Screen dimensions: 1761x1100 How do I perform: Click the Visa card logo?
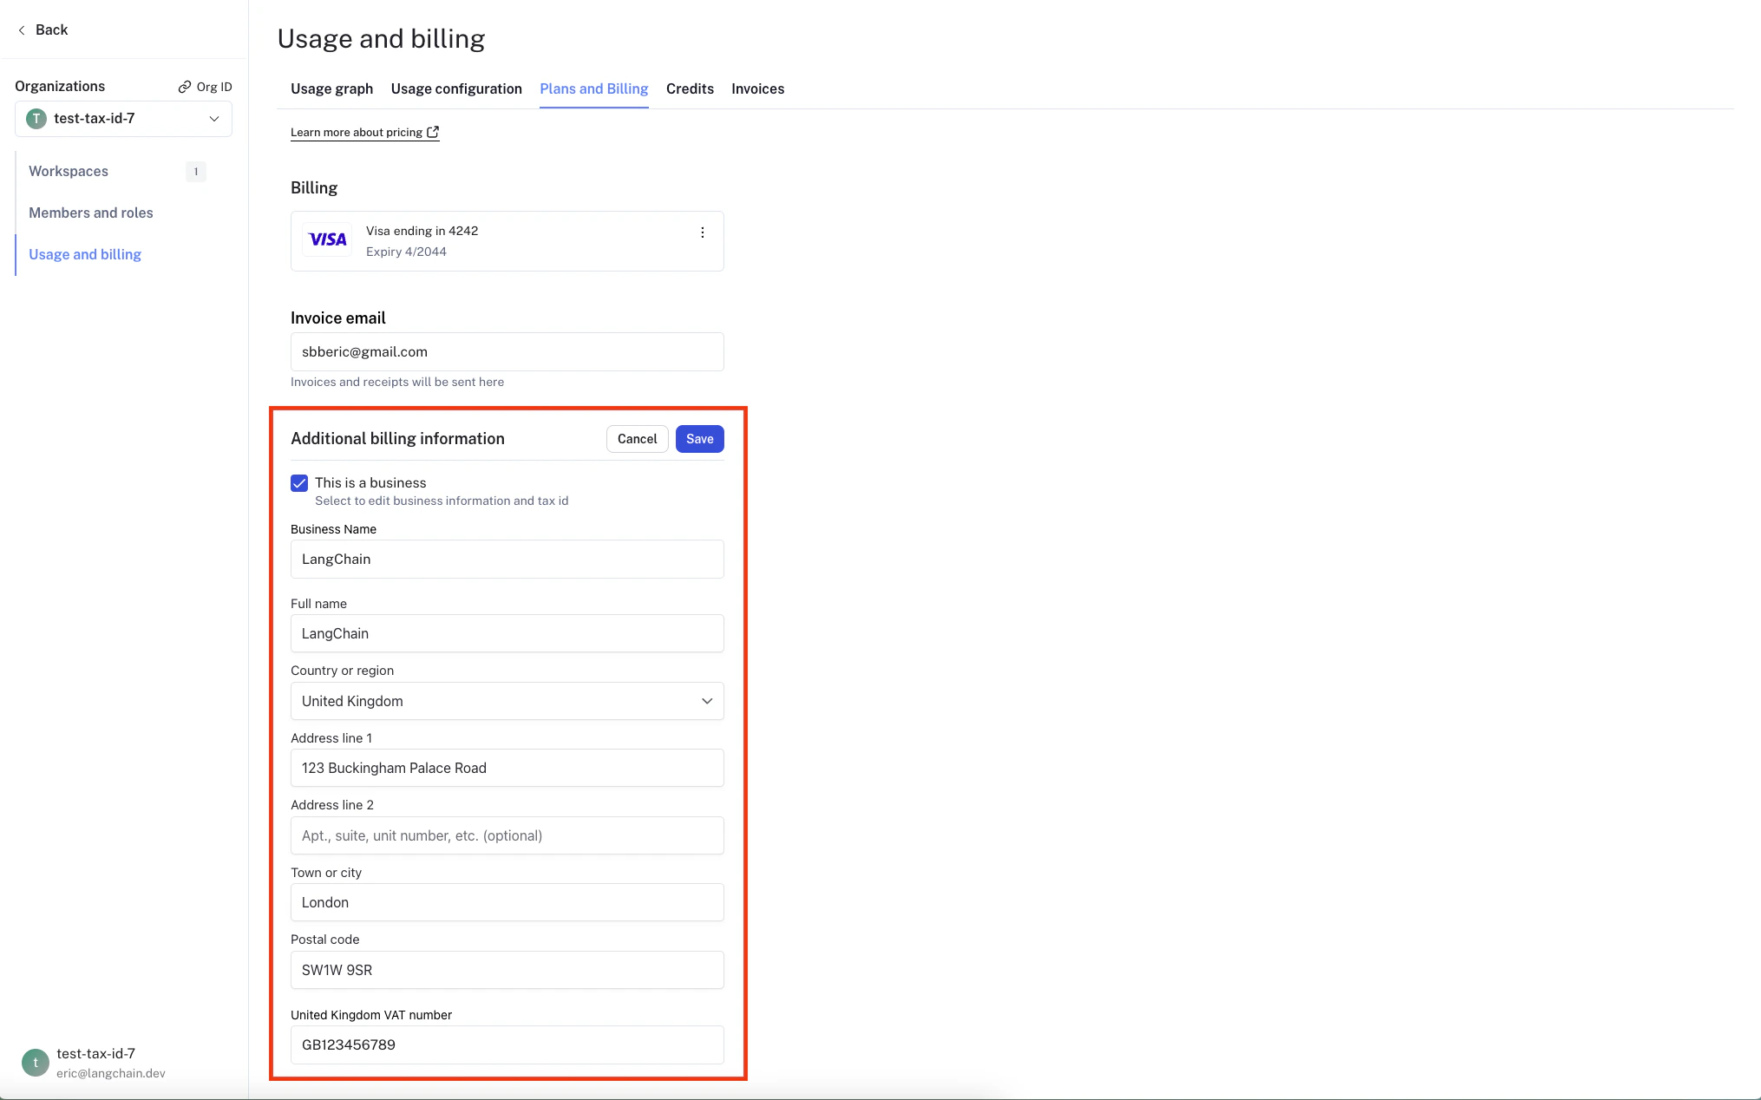(x=328, y=240)
